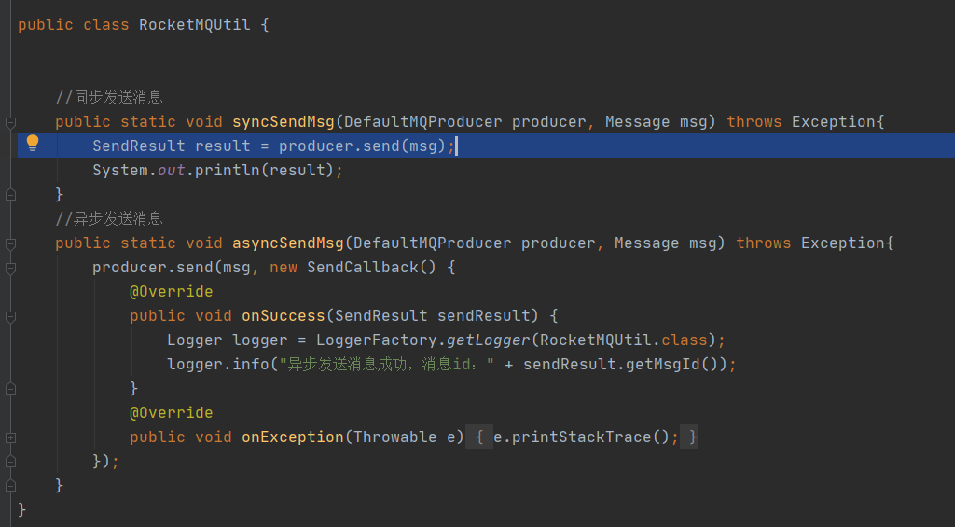Click the first @Override annotation above onSuccess
Image resolution: width=968 pixels, height=527 pixels.
pyautogui.click(x=171, y=292)
